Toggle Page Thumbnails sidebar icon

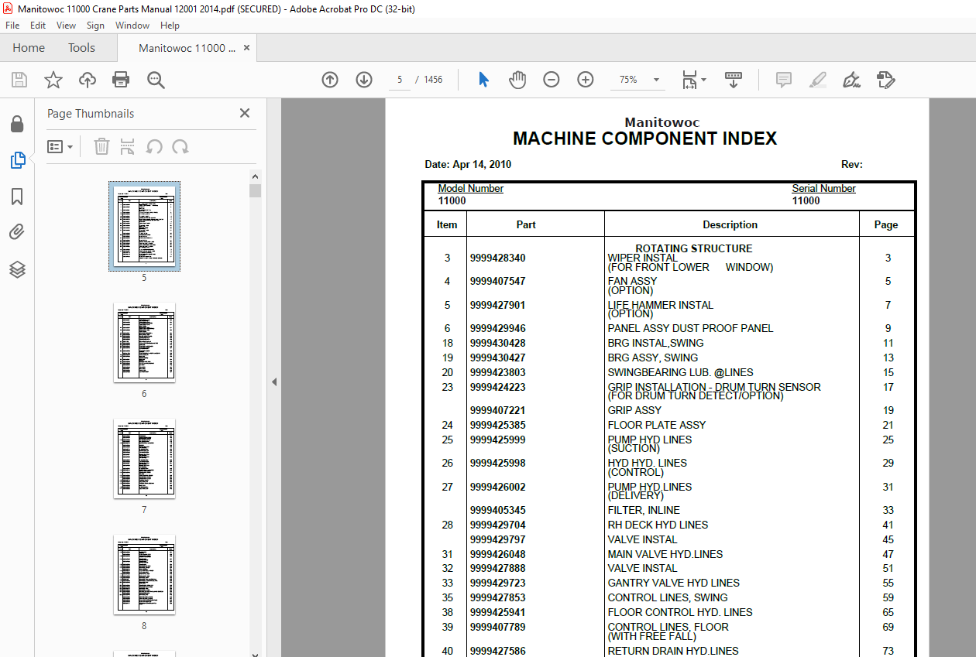click(17, 160)
